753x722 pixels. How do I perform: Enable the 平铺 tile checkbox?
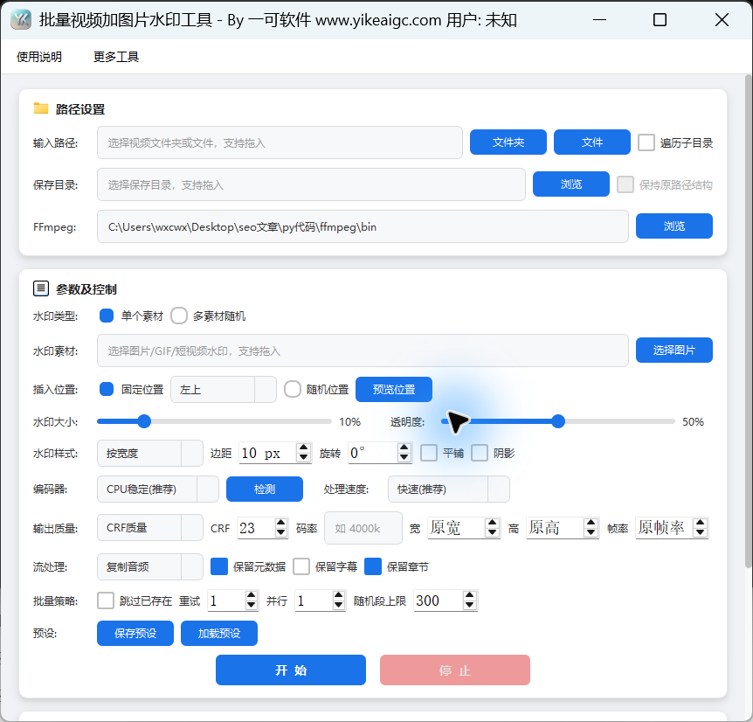[x=429, y=453]
